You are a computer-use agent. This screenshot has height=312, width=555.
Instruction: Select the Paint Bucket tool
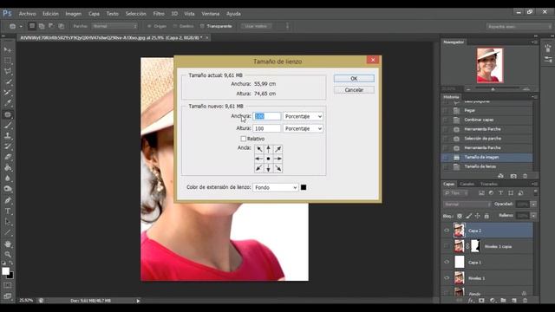[x=8, y=167]
